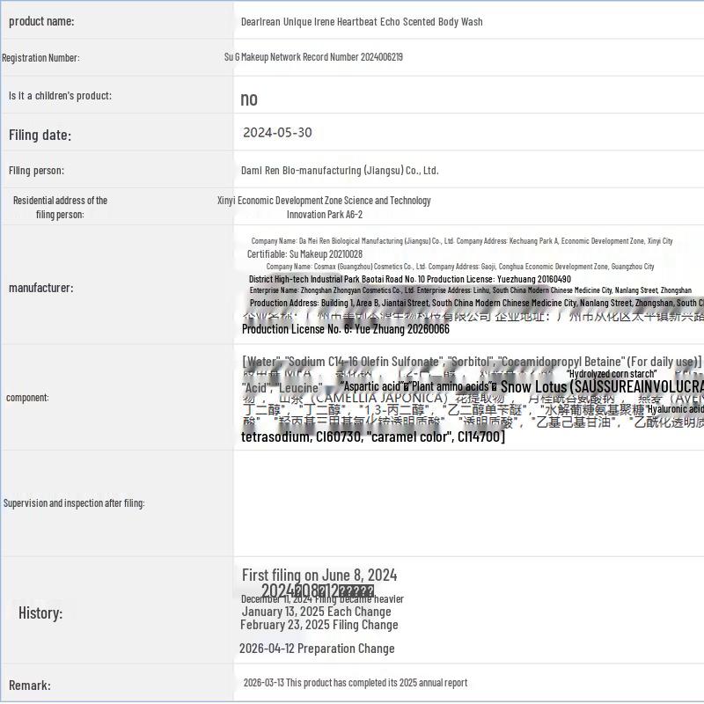Click the 'Filing person:' label

coord(36,171)
